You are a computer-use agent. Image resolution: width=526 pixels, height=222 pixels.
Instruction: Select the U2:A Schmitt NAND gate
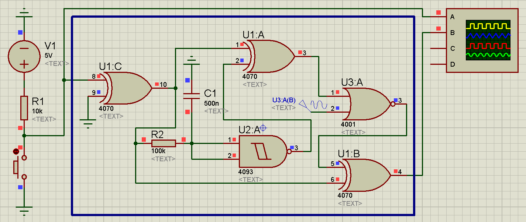click(x=264, y=151)
